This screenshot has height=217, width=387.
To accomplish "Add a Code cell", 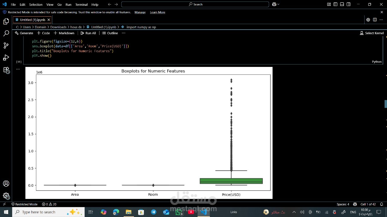I will [x=43, y=33].
